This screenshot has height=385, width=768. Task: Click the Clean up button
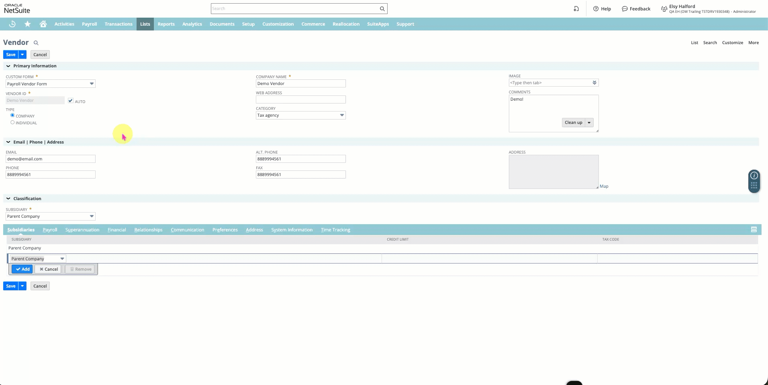pos(573,123)
